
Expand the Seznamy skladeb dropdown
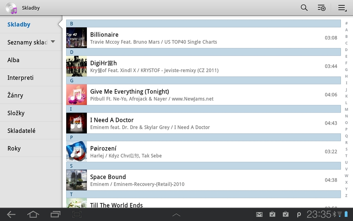point(52,42)
